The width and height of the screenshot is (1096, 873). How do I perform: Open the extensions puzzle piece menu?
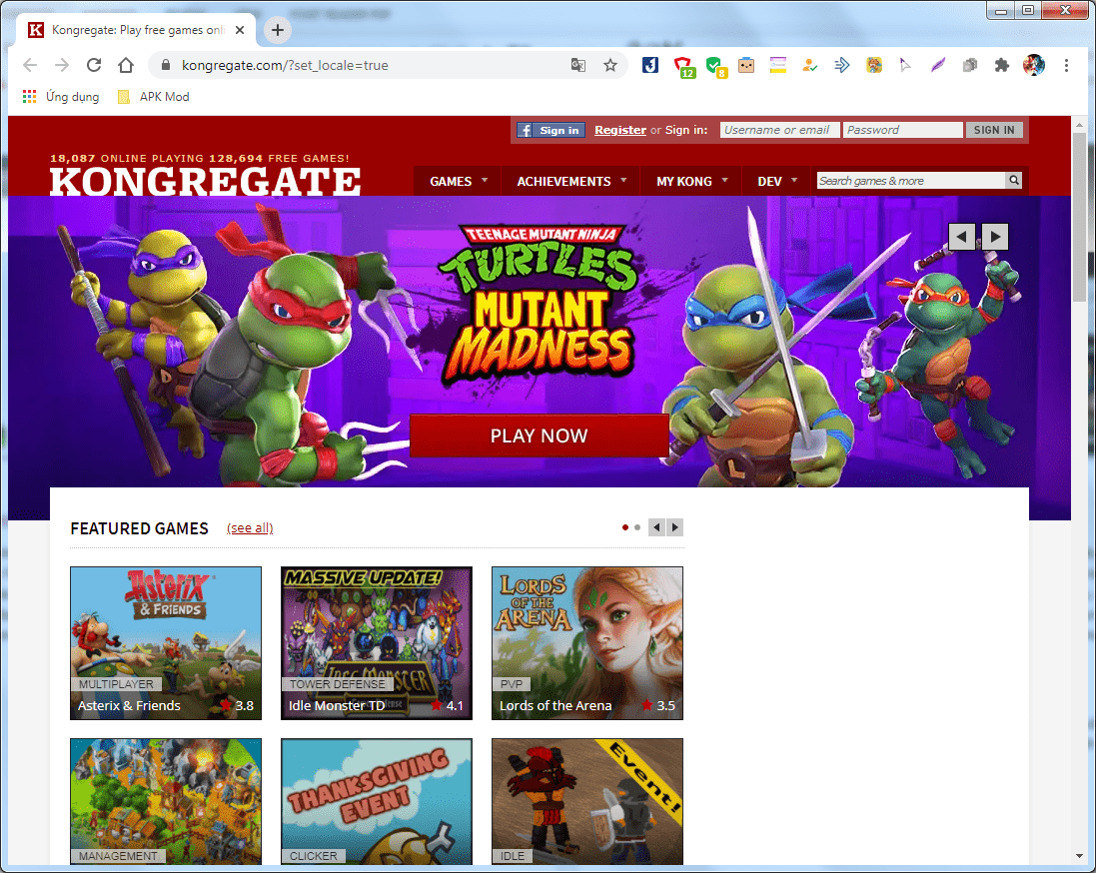(1002, 65)
